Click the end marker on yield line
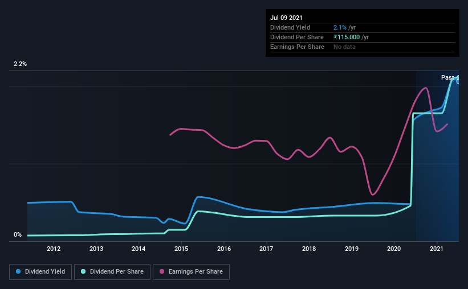Viewport: 468px width, 289px height. pos(458,81)
